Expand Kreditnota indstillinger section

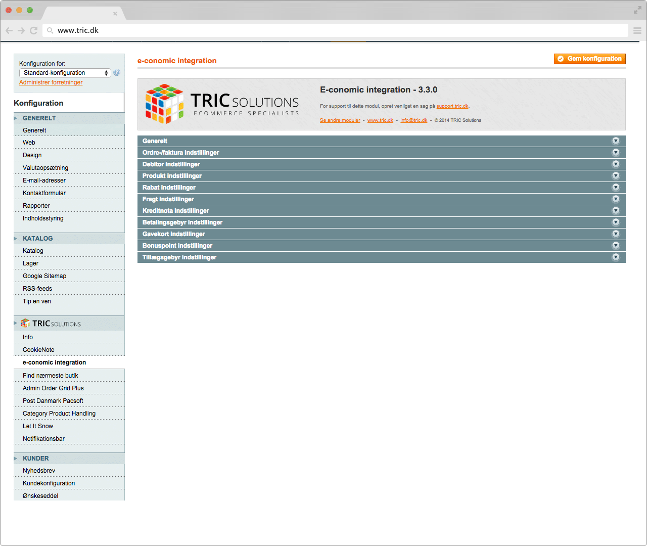coord(382,211)
